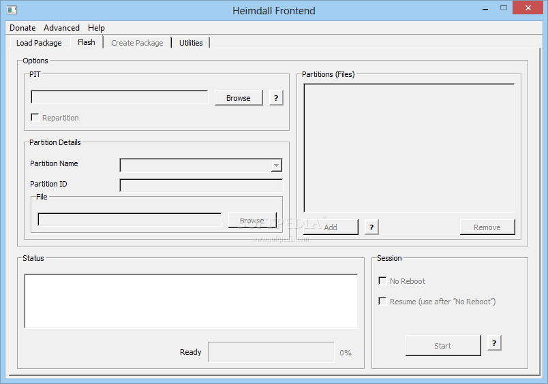
Task: Click the 0% progress label
Action: (x=346, y=353)
